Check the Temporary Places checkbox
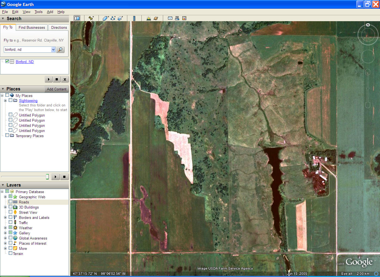 [7, 135]
